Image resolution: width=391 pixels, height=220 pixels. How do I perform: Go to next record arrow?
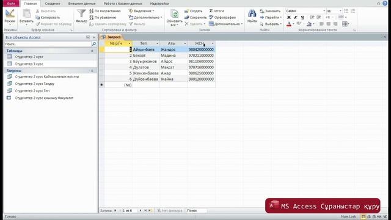click(x=140, y=210)
